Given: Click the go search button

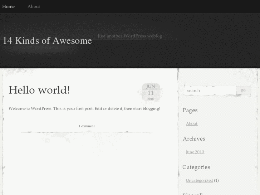Looking at the screenshot, I should pos(243,90).
